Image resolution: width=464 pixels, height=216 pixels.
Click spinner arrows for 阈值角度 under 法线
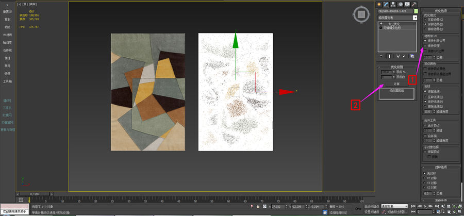coord(434,111)
